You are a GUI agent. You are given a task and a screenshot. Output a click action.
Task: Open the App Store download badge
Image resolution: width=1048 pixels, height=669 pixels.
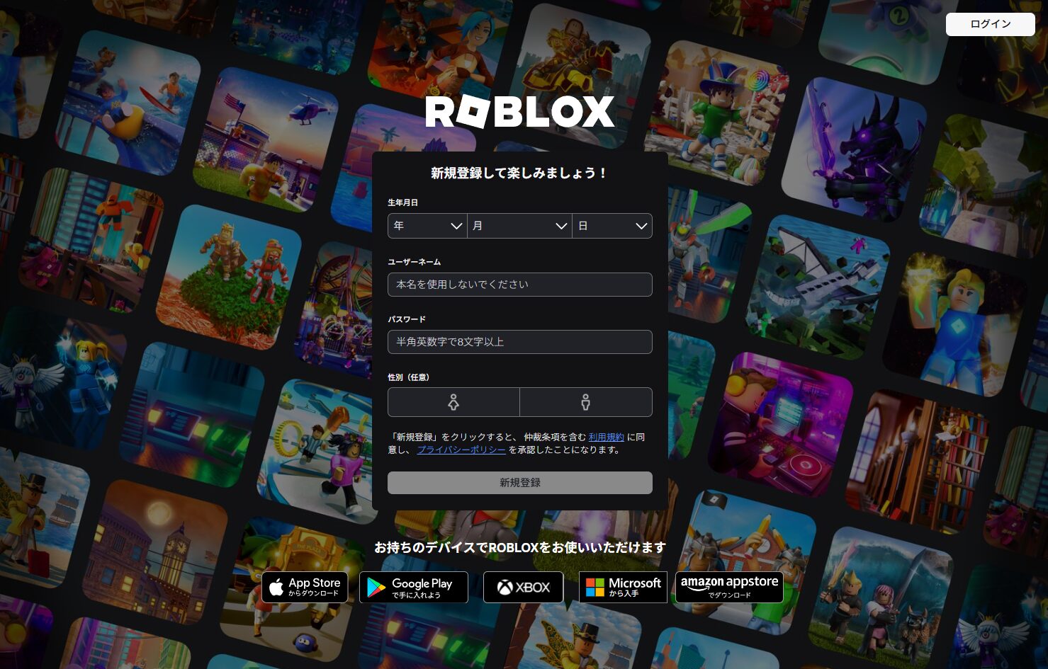[305, 588]
